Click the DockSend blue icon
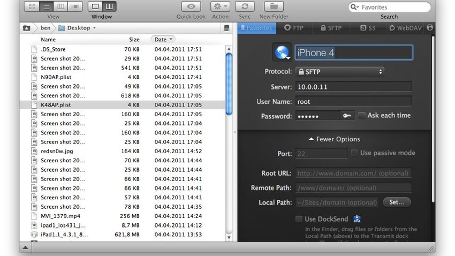This screenshot has width=455, height=256. [357, 219]
